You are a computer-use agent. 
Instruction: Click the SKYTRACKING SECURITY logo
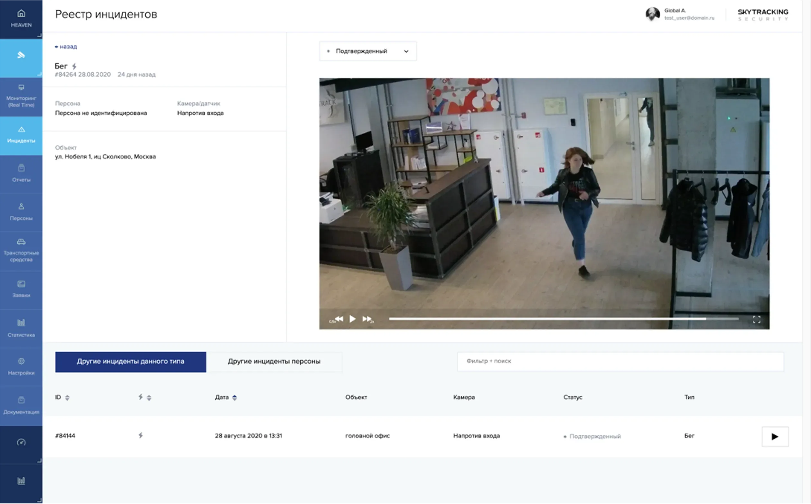763,15
